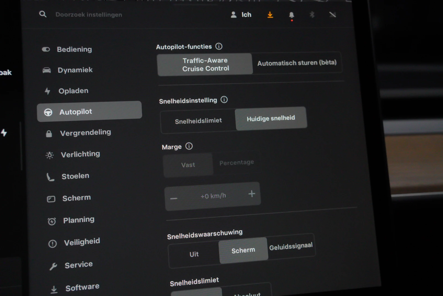Click the info icon next to Marge

pos(189,146)
